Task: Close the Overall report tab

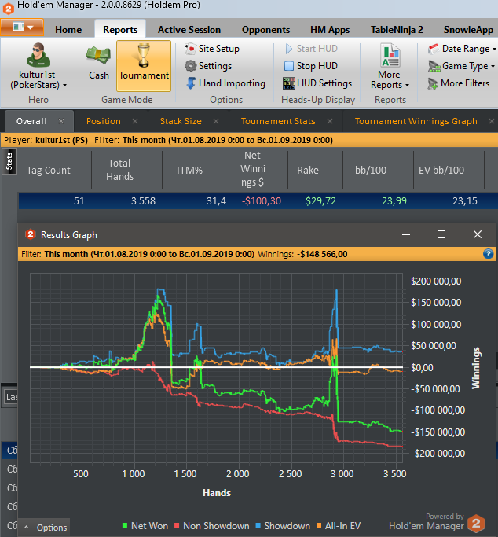Action: (61, 121)
